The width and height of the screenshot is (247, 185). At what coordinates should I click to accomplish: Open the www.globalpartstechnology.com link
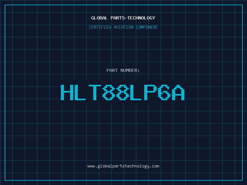tap(123, 166)
